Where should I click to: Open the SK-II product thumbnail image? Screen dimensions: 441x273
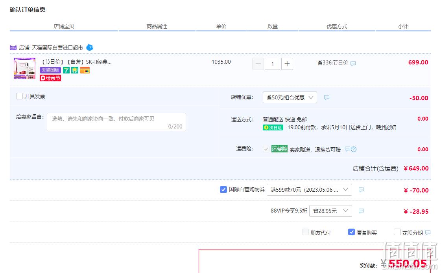point(25,68)
